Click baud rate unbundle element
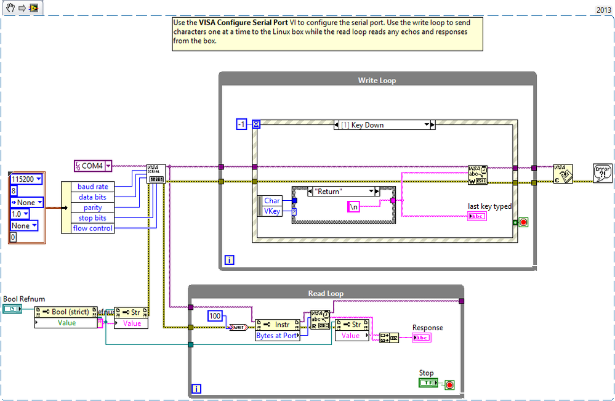The width and height of the screenshot is (615, 401). click(92, 187)
